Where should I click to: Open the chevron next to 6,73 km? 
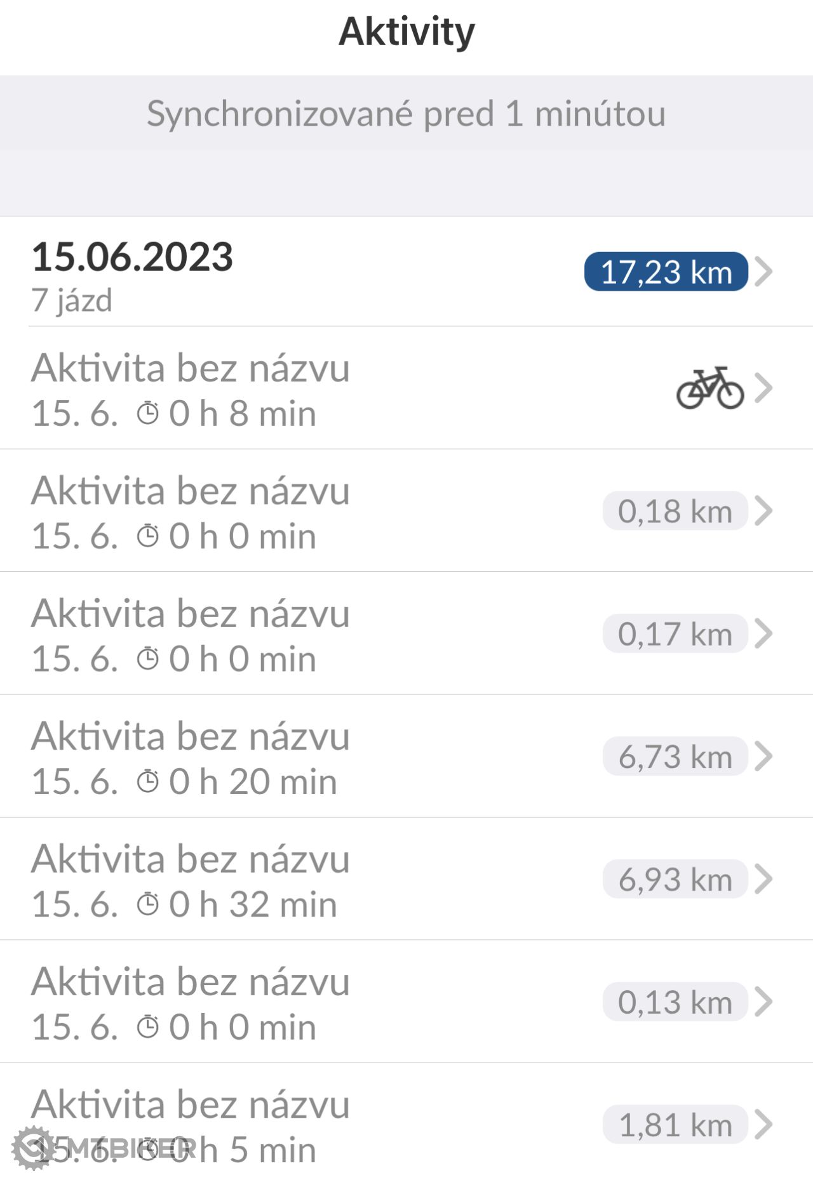point(763,756)
